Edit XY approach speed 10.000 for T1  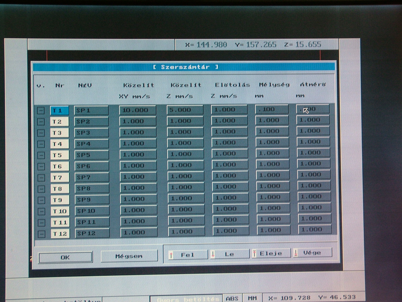138,110
